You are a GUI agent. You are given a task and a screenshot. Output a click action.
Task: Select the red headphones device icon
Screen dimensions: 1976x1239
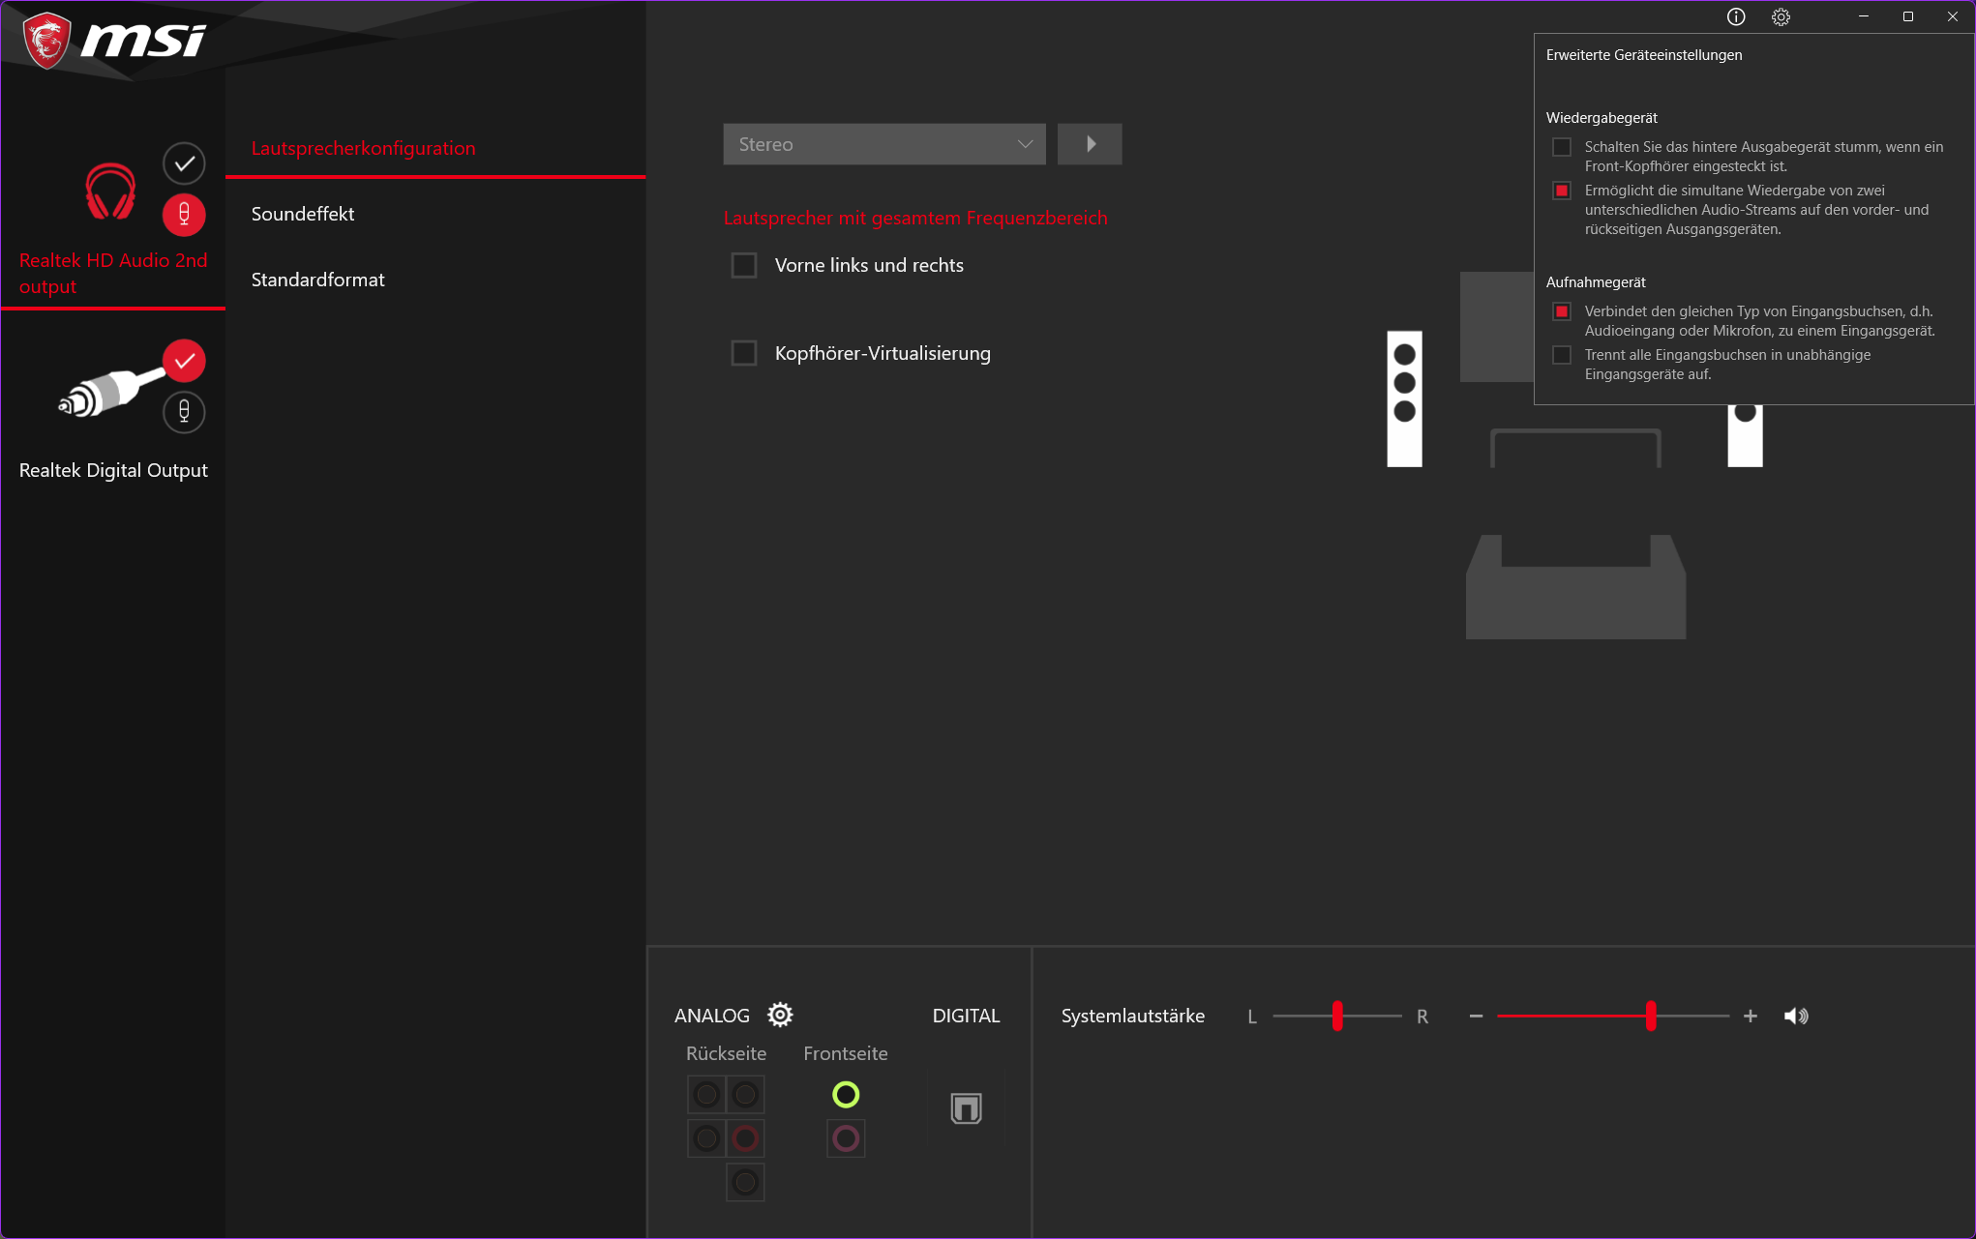[x=110, y=191]
